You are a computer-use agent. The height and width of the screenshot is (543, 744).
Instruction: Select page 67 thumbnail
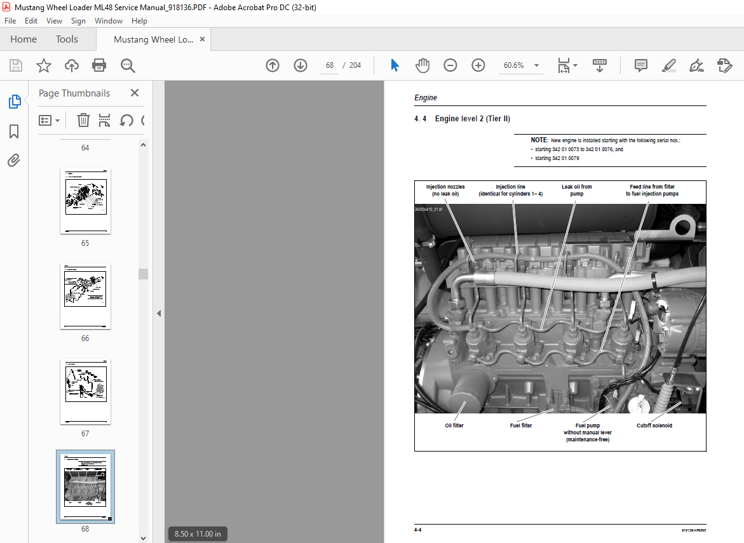point(85,392)
